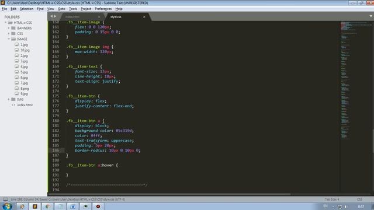374x210 pixels.
Task: Open 7.jpg in sidebar
Action: (x=24, y=83)
